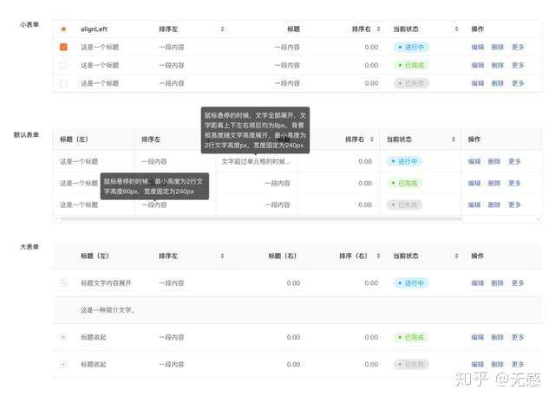The width and height of the screenshot is (555, 402).
Task: Click 删除 in the 小表单 已失效 row
Action: (x=497, y=83)
